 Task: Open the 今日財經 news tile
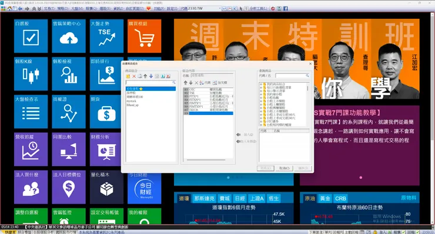[x=144, y=189]
